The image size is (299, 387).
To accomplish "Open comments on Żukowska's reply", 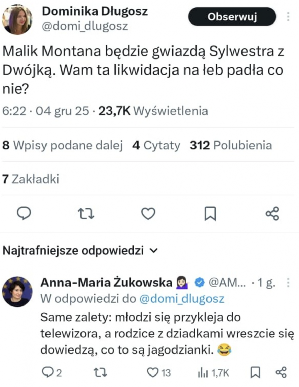I will (47, 372).
